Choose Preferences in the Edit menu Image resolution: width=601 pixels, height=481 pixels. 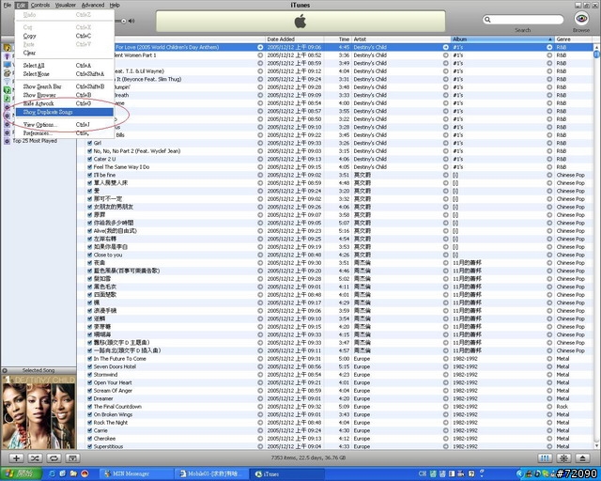coord(65,133)
